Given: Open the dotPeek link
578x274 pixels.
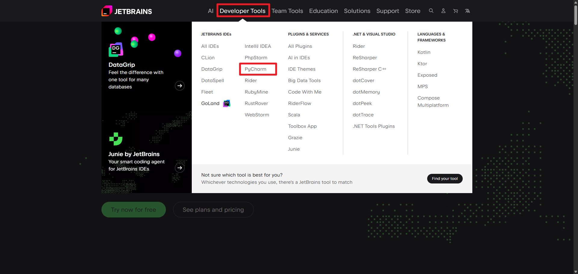Looking at the screenshot, I should (x=362, y=103).
